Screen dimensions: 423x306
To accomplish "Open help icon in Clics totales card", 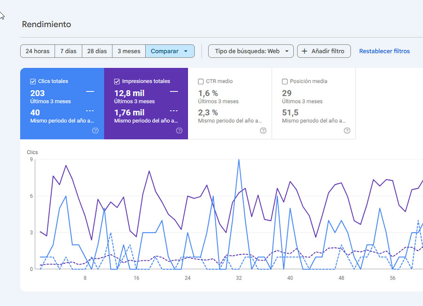I will coord(95,130).
